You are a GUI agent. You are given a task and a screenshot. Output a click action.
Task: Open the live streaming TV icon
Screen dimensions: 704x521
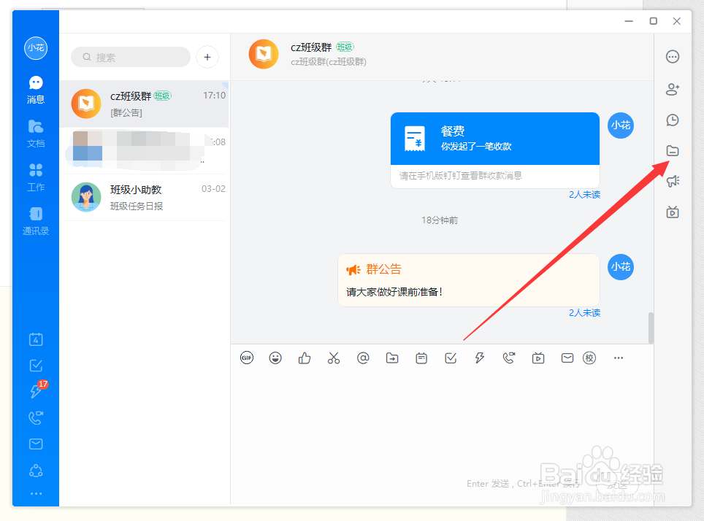click(x=538, y=358)
